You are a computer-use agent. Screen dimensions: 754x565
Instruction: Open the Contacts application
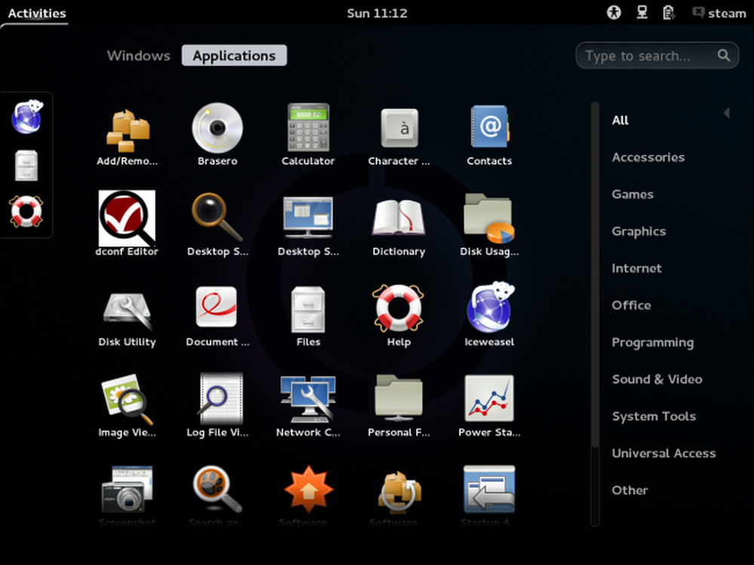pyautogui.click(x=489, y=134)
